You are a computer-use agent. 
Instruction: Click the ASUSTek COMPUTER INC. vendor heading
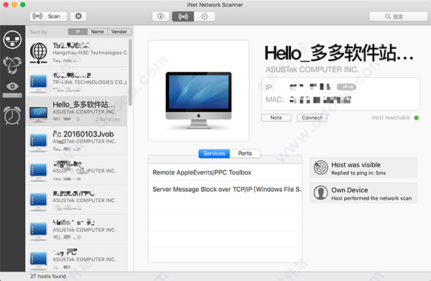point(312,70)
